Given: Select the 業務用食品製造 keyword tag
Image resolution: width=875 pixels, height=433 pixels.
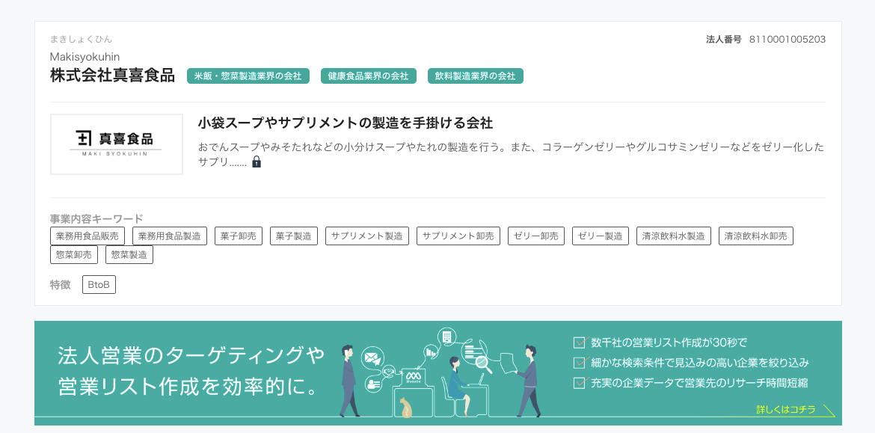Looking at the screenshot, I should 170,236.
